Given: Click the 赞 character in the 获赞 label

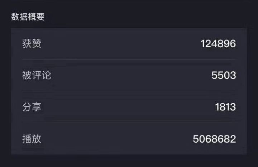Looking at the screenshot, I should coord(37,44).
